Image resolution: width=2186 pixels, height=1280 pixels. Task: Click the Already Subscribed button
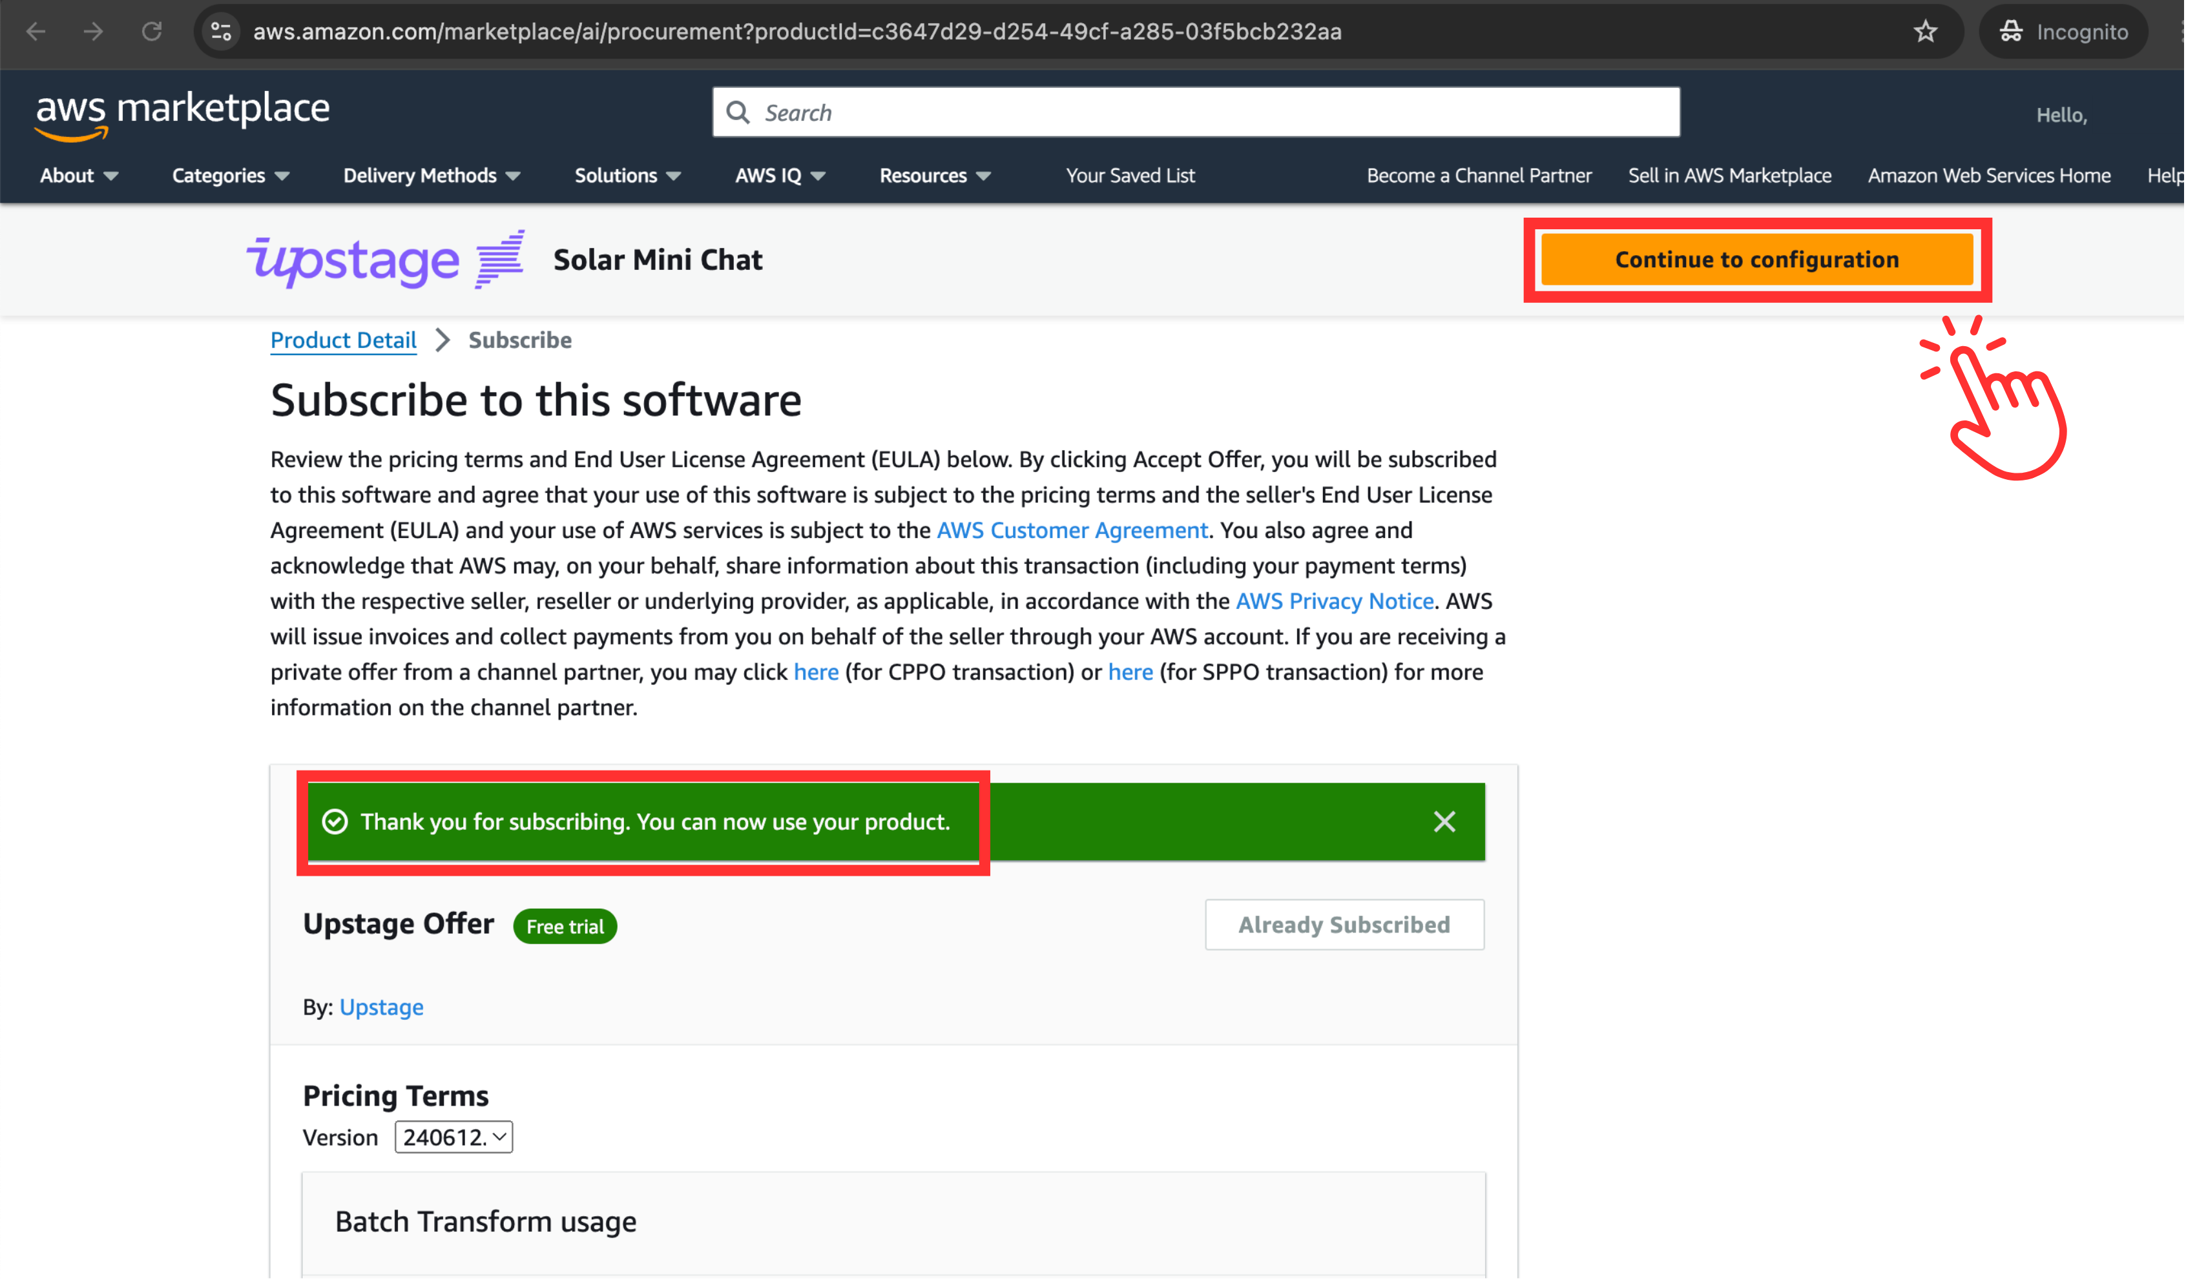(1346, 925)
